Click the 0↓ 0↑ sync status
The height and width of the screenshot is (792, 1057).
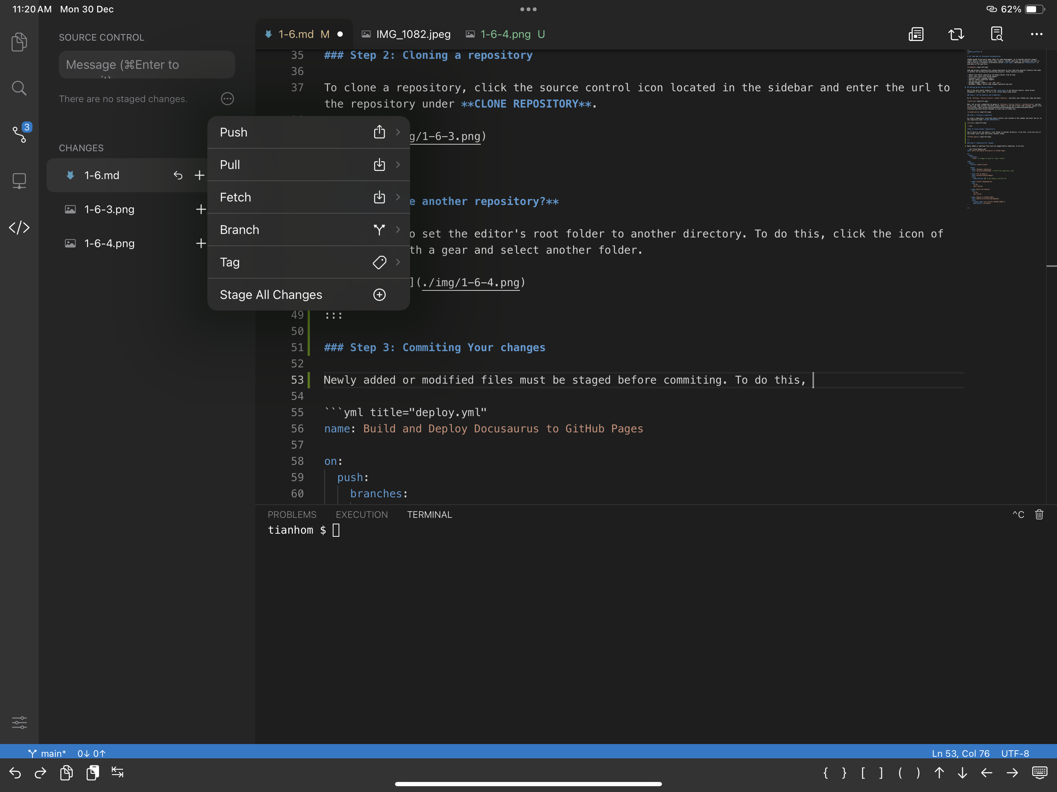click(x=91, y=753)
